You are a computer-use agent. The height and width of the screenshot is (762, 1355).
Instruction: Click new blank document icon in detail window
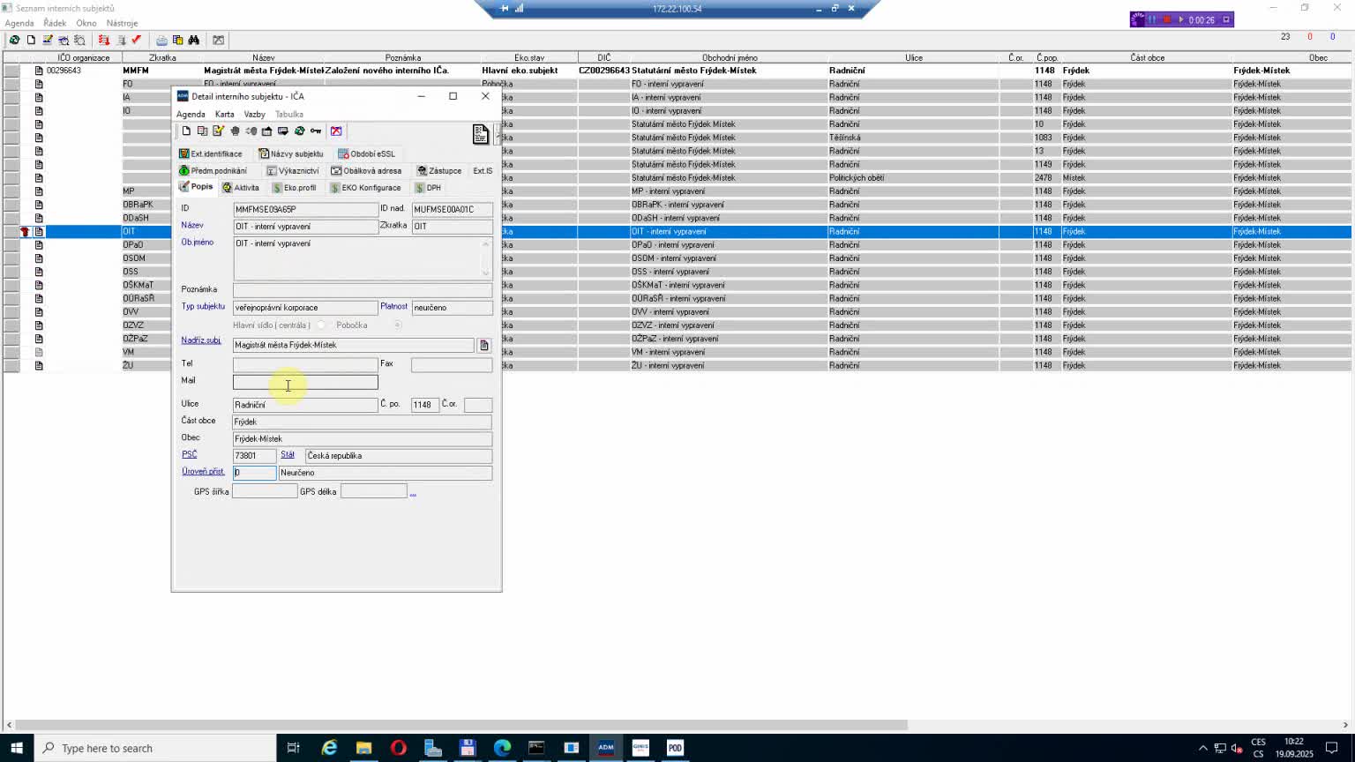[x=186, y=131]
